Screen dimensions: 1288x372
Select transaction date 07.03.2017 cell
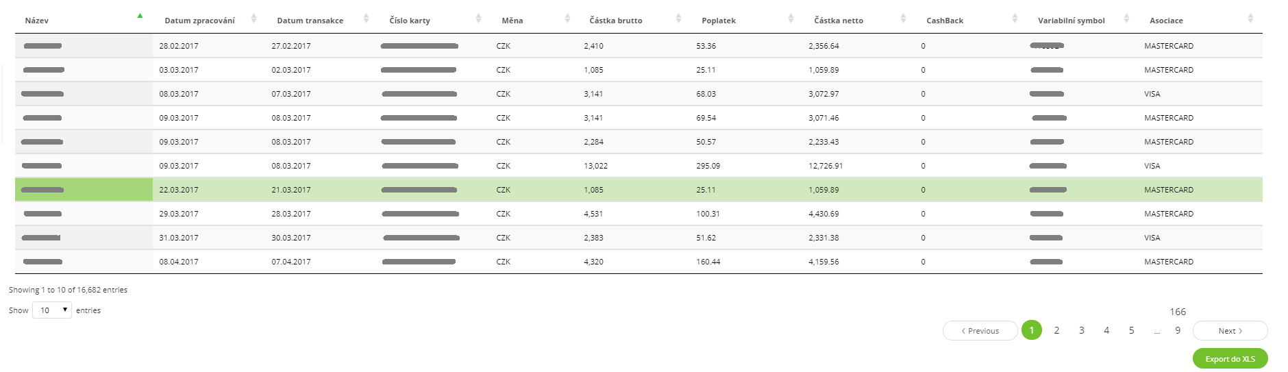[x=290, y=94]
